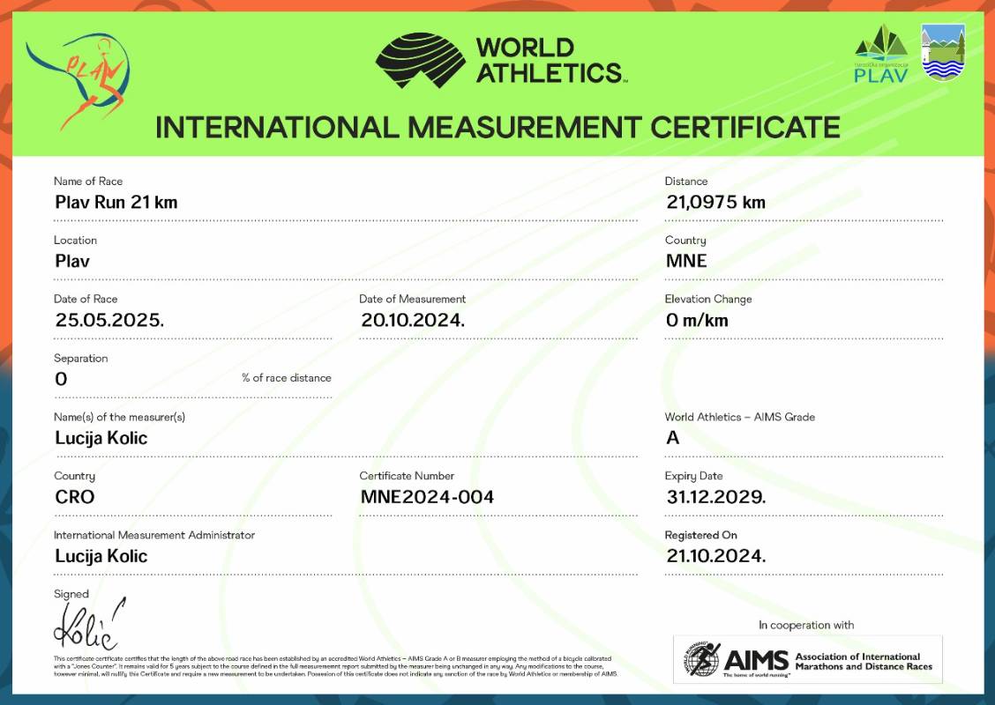995x705 pixels.
Task: Click the 'Certificate Number' label
Action: pyautogui.click(x=407, y=476)
